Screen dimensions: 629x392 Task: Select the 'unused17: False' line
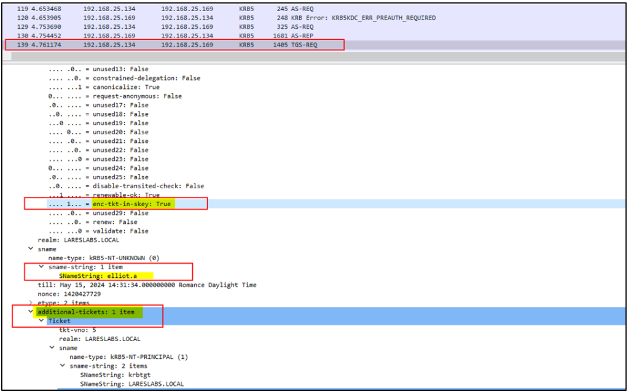(98, 105)
